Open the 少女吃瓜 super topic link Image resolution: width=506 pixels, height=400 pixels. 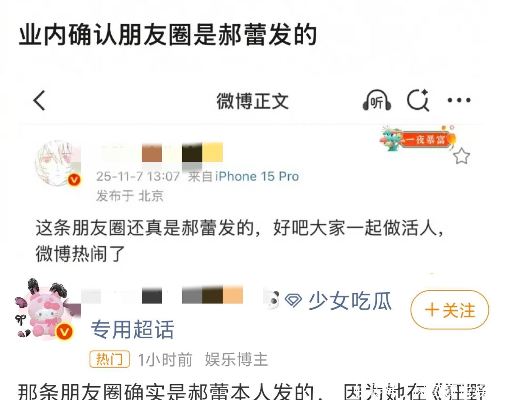(350, 301)
